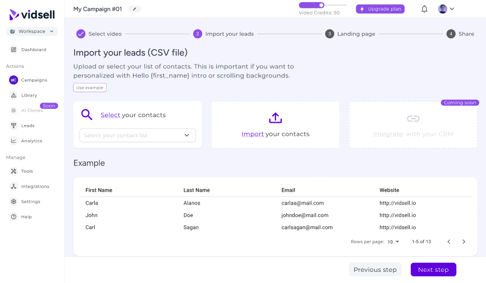Click the Library shapes icon

pos(13,95)
